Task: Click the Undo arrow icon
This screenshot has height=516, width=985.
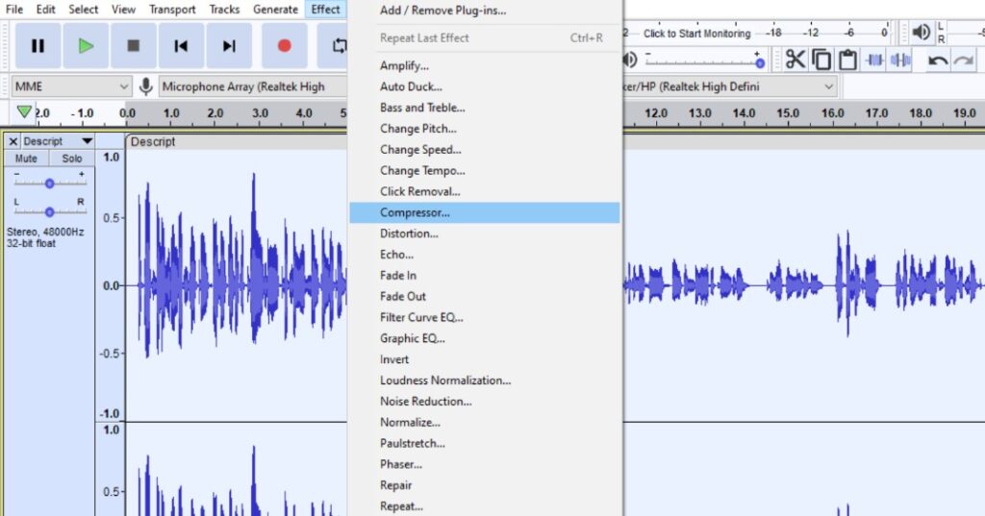Action: pyautogui.click(x=937, y=61)
